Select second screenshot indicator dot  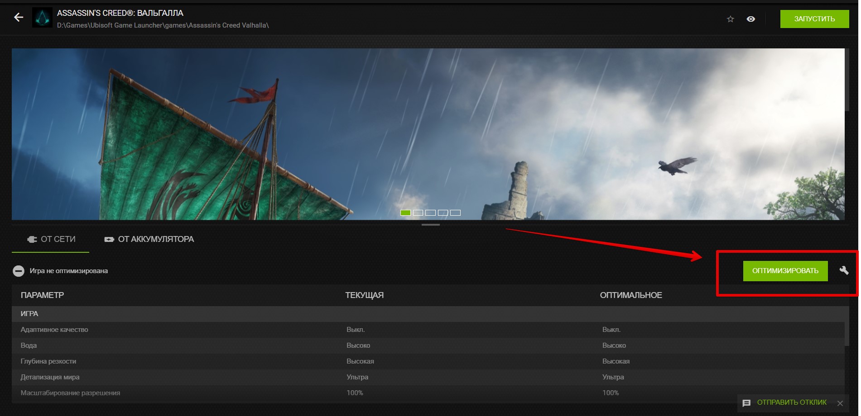point(418,213)
